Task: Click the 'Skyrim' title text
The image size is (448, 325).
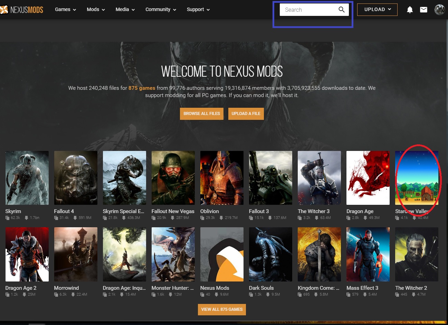Action: [13, 211]
